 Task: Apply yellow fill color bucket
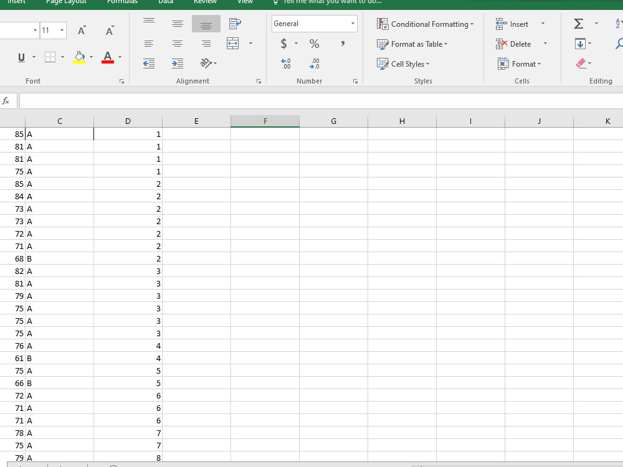pyautogui.click(x=80, y=57)
